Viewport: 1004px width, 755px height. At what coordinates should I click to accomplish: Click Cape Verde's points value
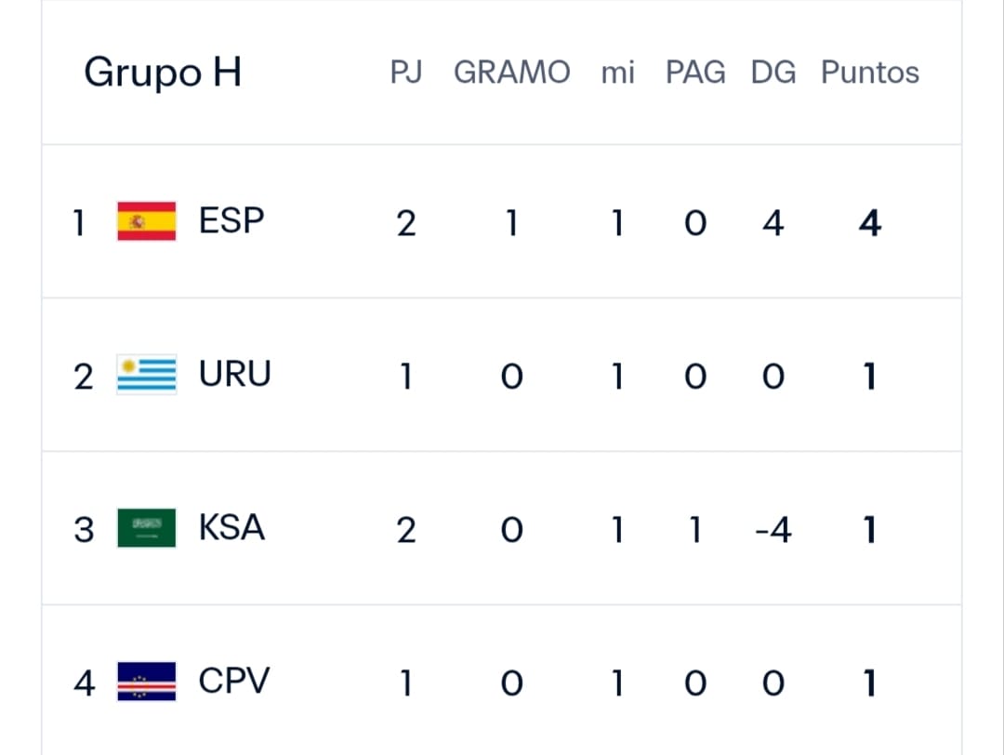869,683
